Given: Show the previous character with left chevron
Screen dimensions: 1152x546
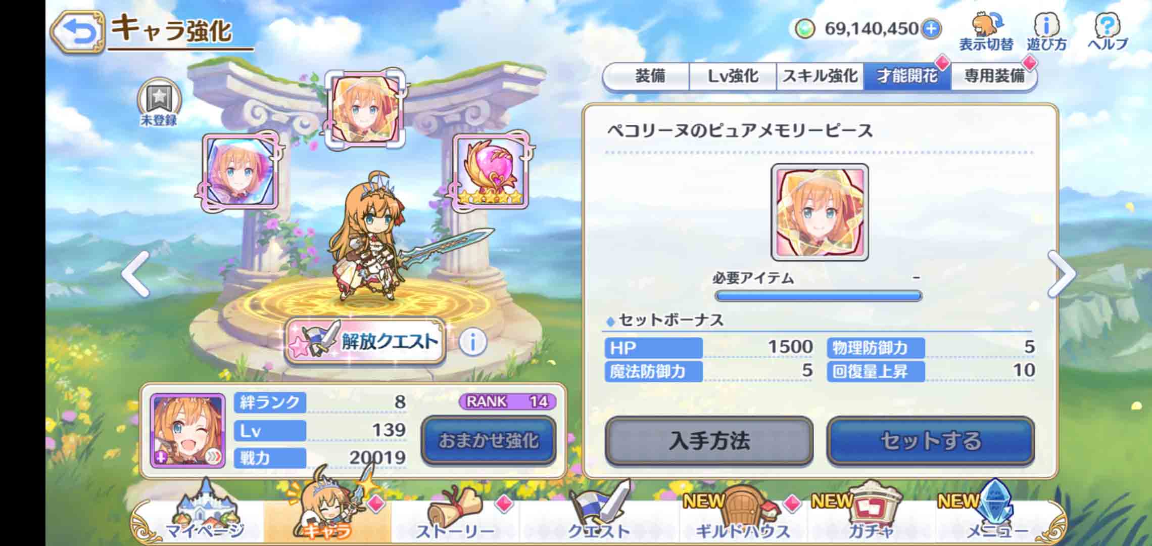Looking at the screenshot, I should point(135,274).
